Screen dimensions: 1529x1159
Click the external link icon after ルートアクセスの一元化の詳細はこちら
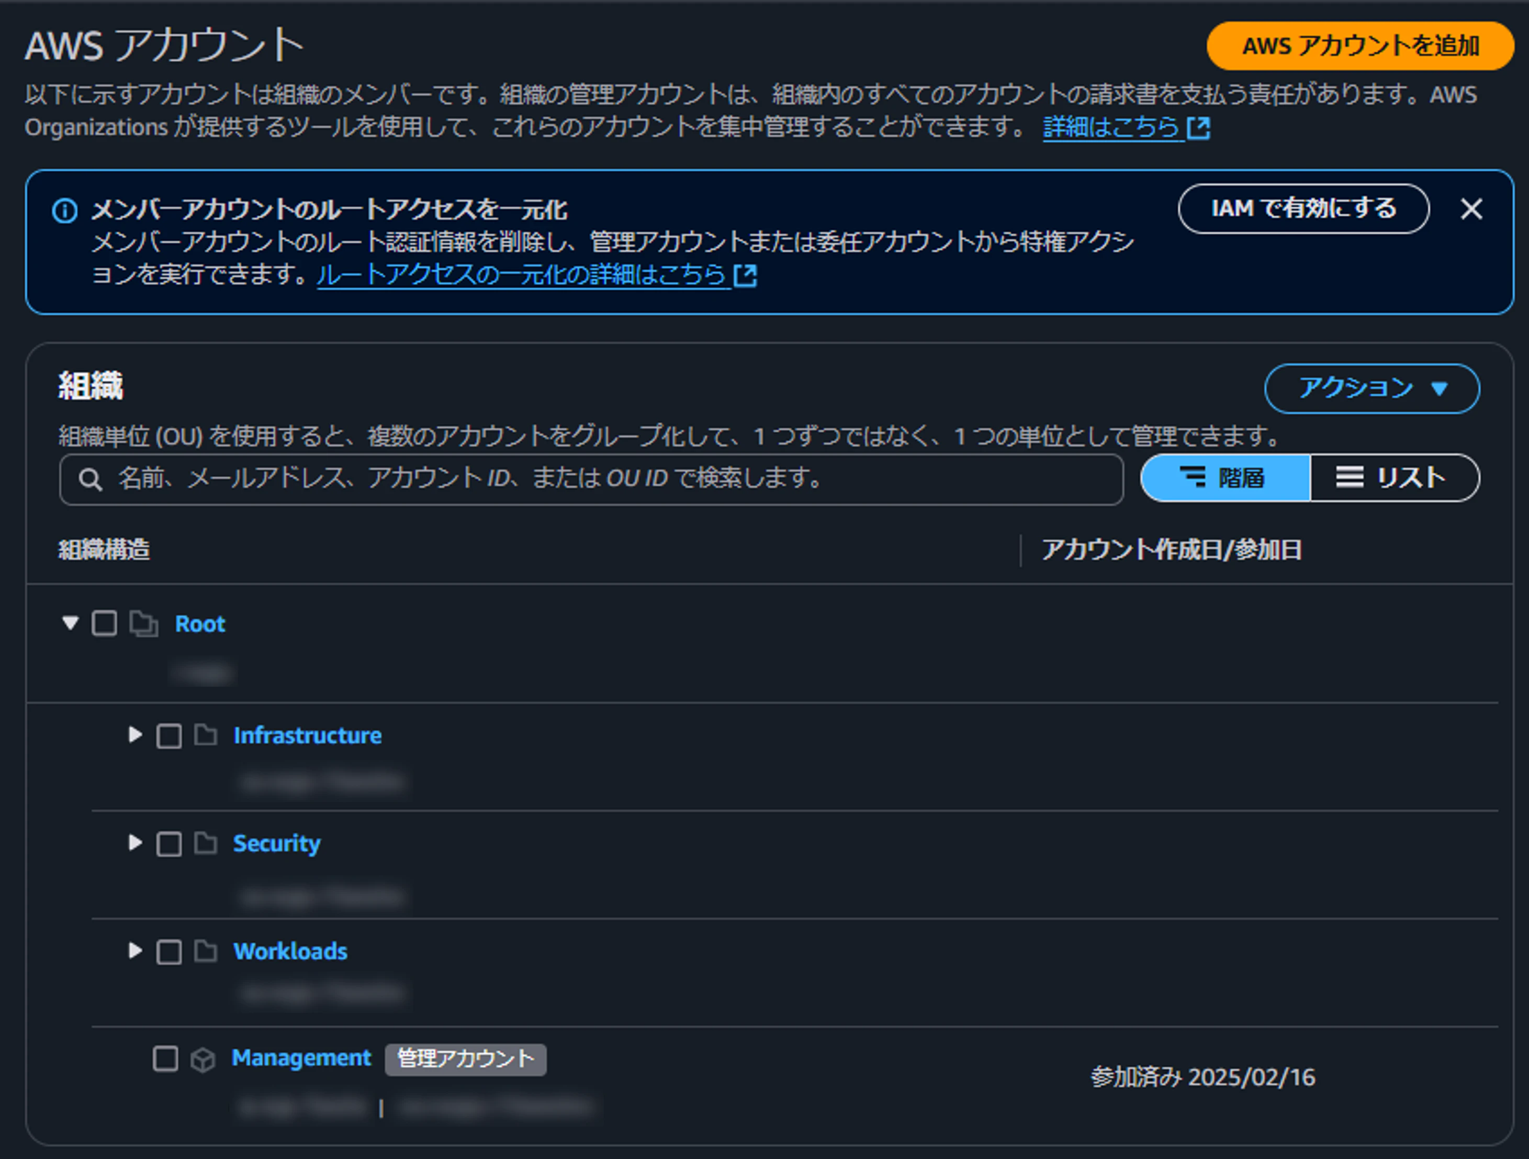(745, 275)
